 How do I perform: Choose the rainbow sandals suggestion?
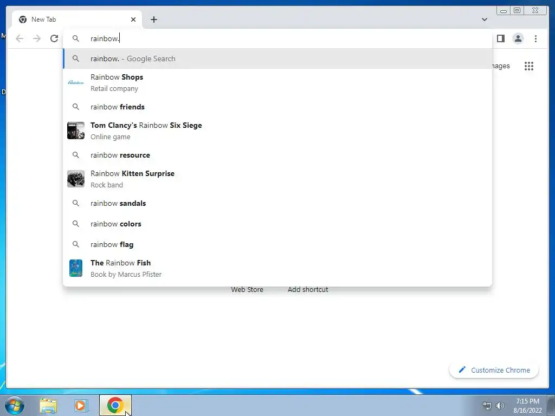pyautogui.click(x=277, y=203)
